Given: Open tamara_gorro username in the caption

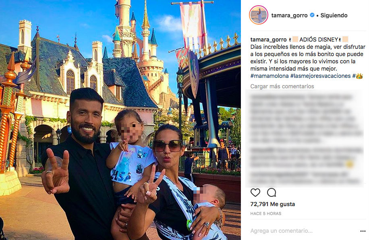Looking at the screenshot, I should 268,40.
